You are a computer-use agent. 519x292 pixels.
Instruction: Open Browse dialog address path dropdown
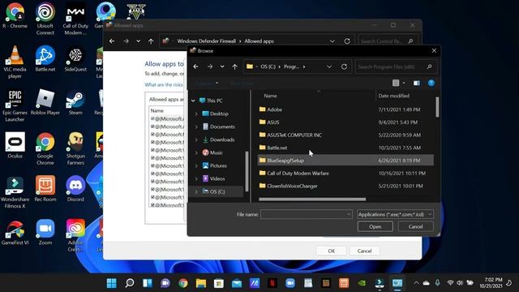(x=329, y=67)
